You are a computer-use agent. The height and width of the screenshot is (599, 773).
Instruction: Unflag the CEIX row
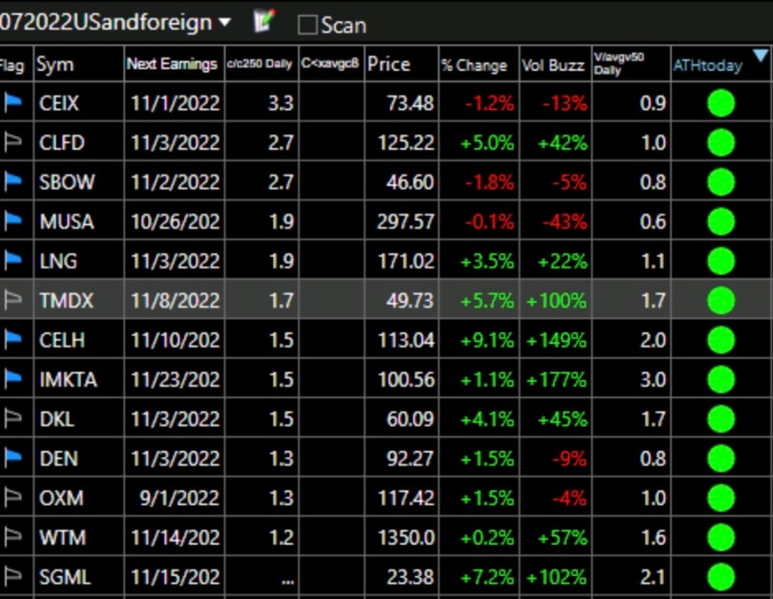13,102
